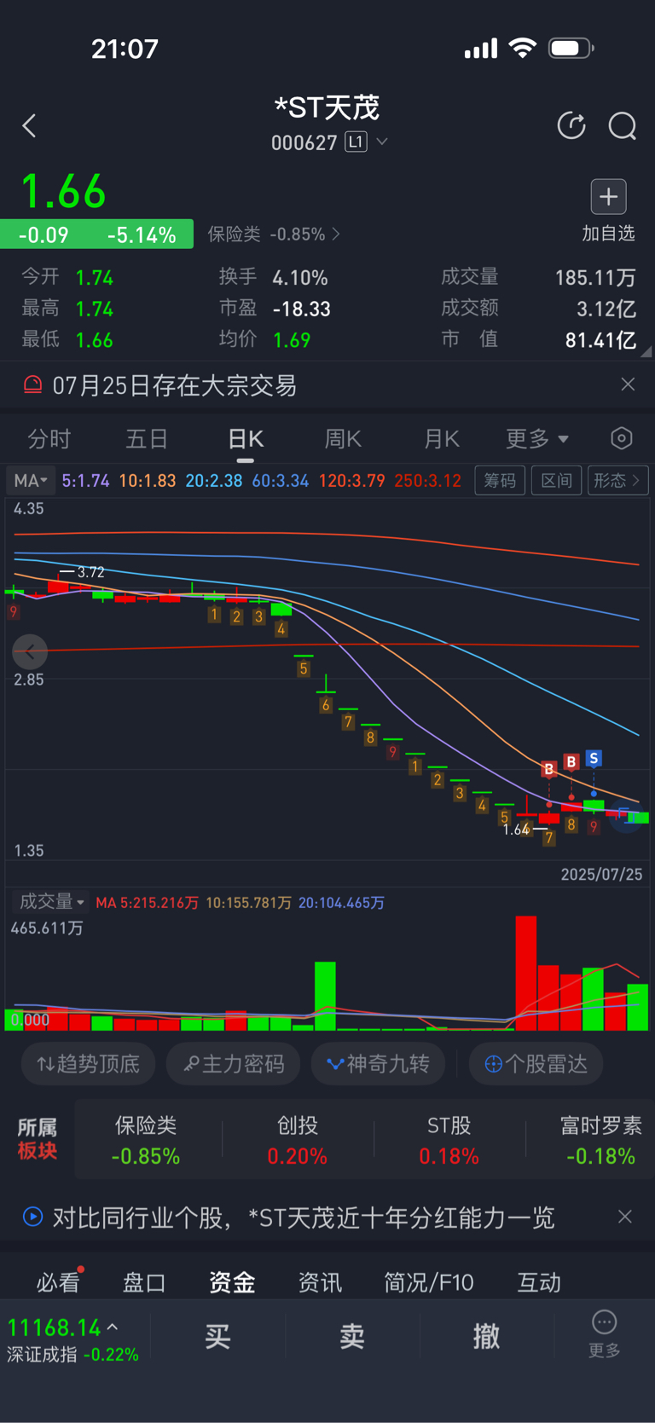Switch to 月K chart tab

click(442, 439)
